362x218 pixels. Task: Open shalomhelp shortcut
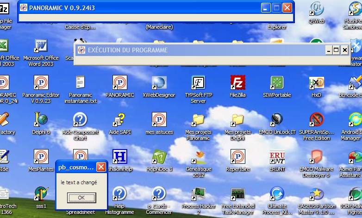[x=119, y=156]
